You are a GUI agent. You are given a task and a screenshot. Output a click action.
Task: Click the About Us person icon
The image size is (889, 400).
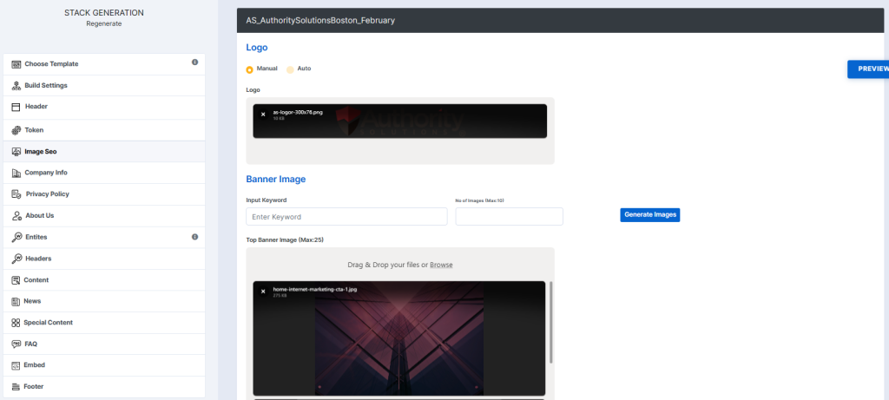click(16, 216)
